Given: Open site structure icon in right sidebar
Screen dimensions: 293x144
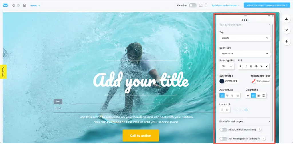Looking at the screenshot, I should (286, 19).
